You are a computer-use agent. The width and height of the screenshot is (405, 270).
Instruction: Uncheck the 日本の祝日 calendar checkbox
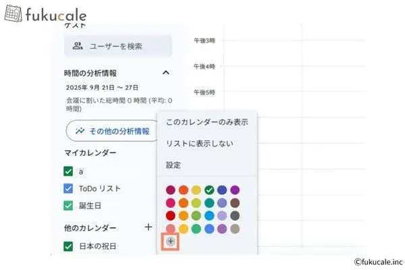[x=68, y=246]
